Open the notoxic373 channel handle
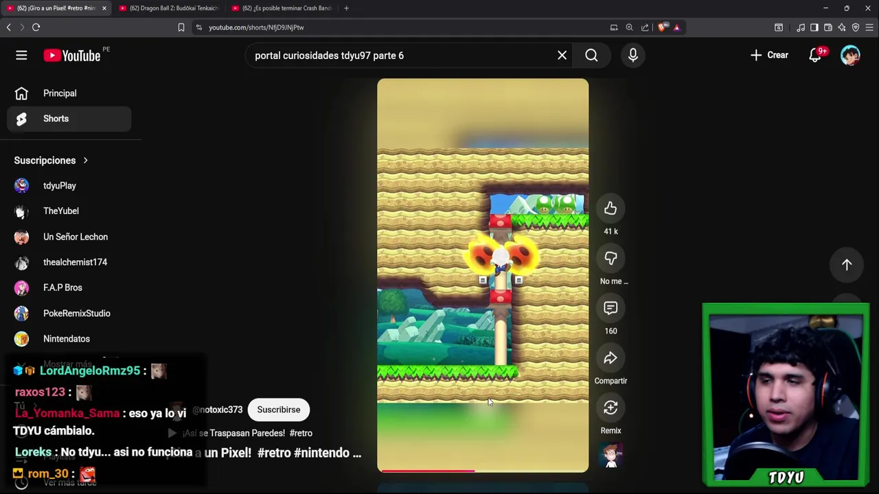 (218, 410)
